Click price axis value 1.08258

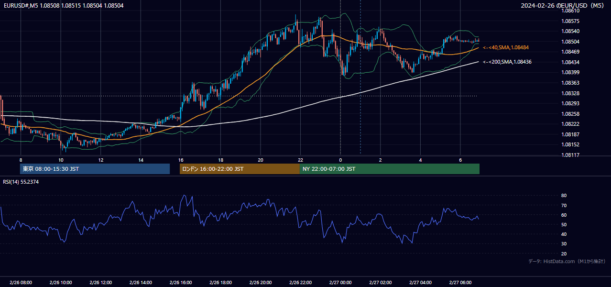pyautogui.click(x=570, y=114)
